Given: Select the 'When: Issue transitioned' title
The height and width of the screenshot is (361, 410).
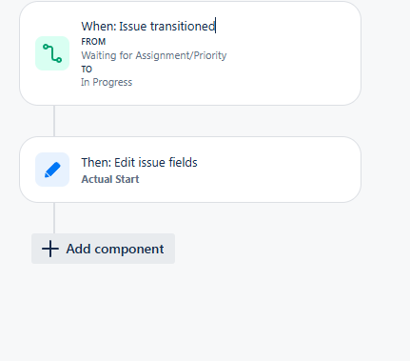Looking at the screenshot, I should pos(148,26).
